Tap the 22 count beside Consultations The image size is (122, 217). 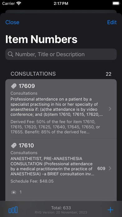(x=108, y=74)
